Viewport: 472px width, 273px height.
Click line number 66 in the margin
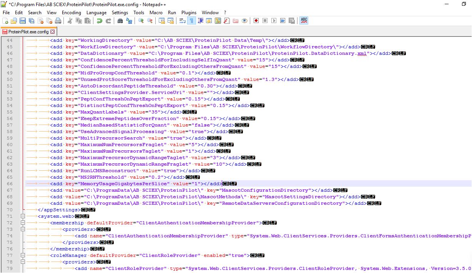coord(10,184)
